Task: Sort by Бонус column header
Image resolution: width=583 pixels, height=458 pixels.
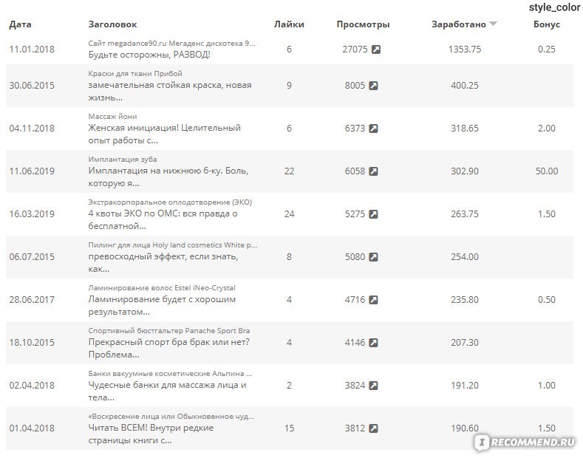Action: (x=547, y=24)
